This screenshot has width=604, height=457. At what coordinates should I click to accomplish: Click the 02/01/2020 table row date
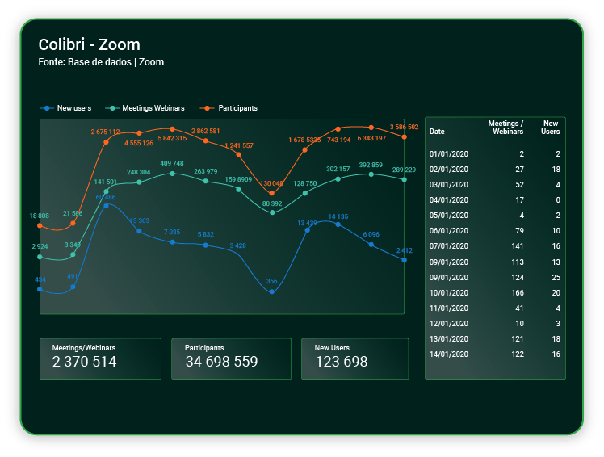point(449,170)
